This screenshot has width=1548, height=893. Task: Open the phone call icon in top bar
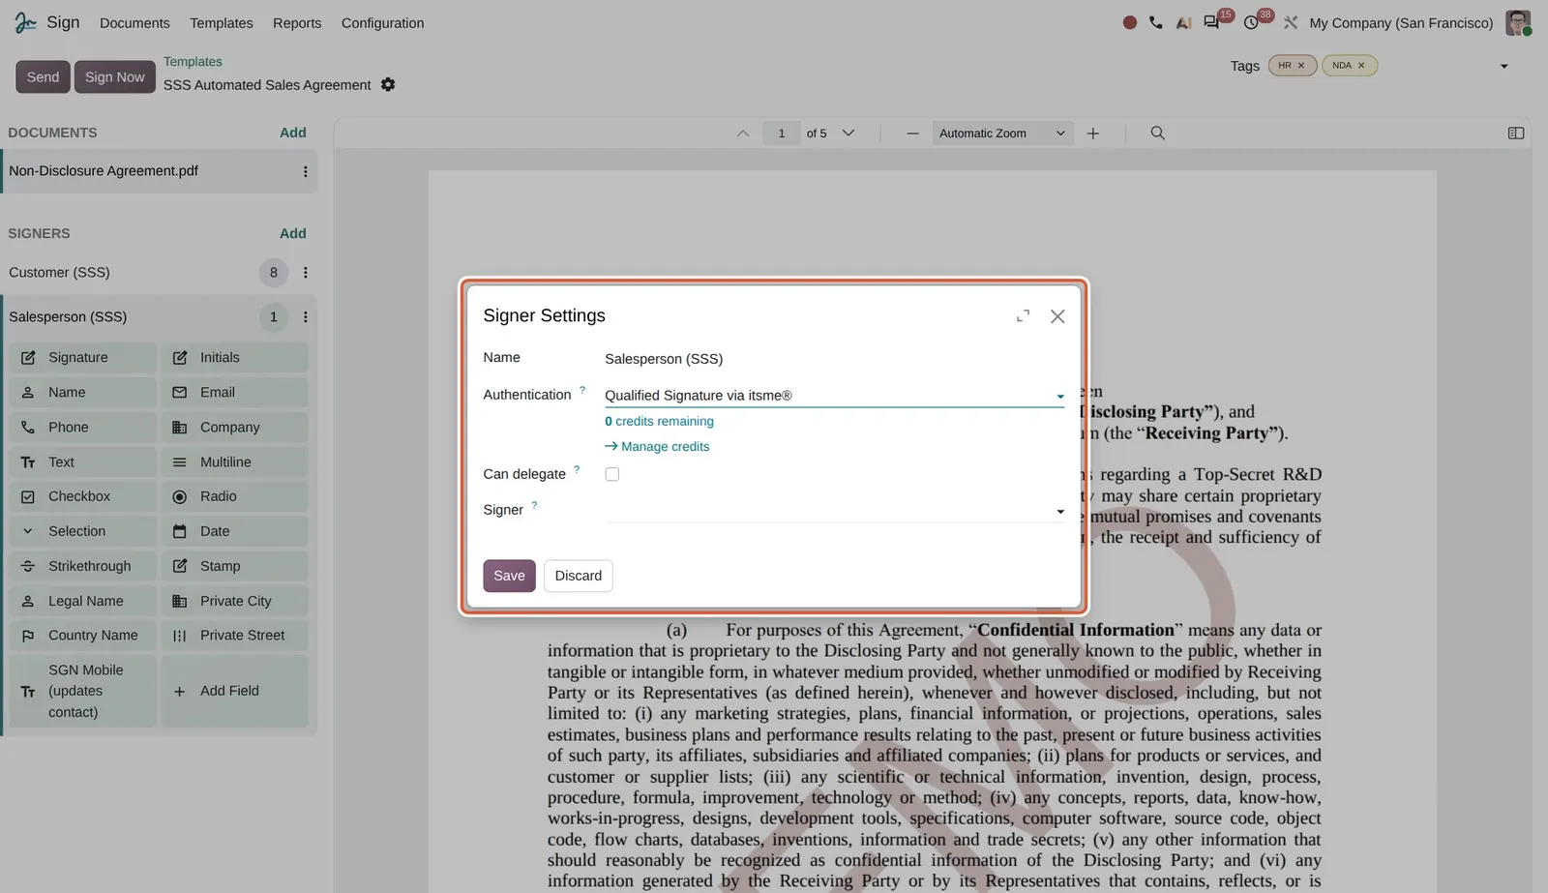[x=1156, y=22]
